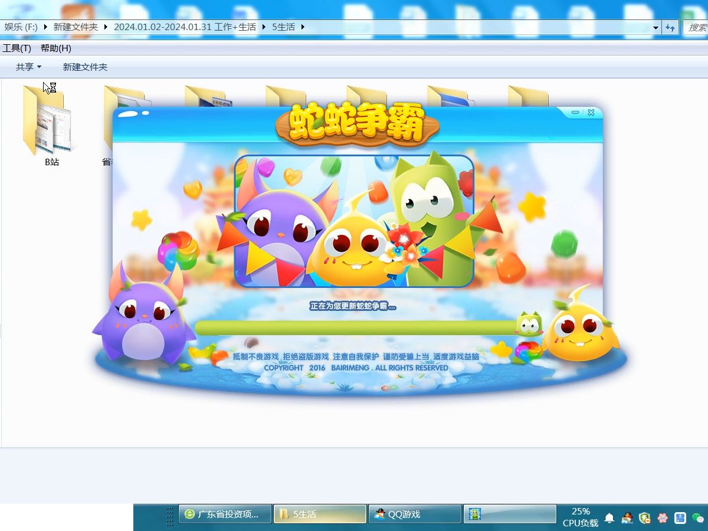The image size is (708, 531).
Task: Click 娱乐 (F:) in the address breadcrumb
Action: coord(21,27)
